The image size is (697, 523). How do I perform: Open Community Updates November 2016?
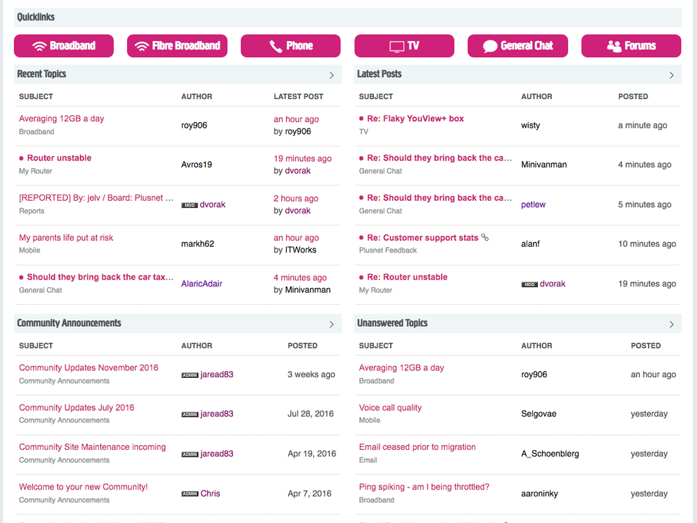tap(89, 367)
